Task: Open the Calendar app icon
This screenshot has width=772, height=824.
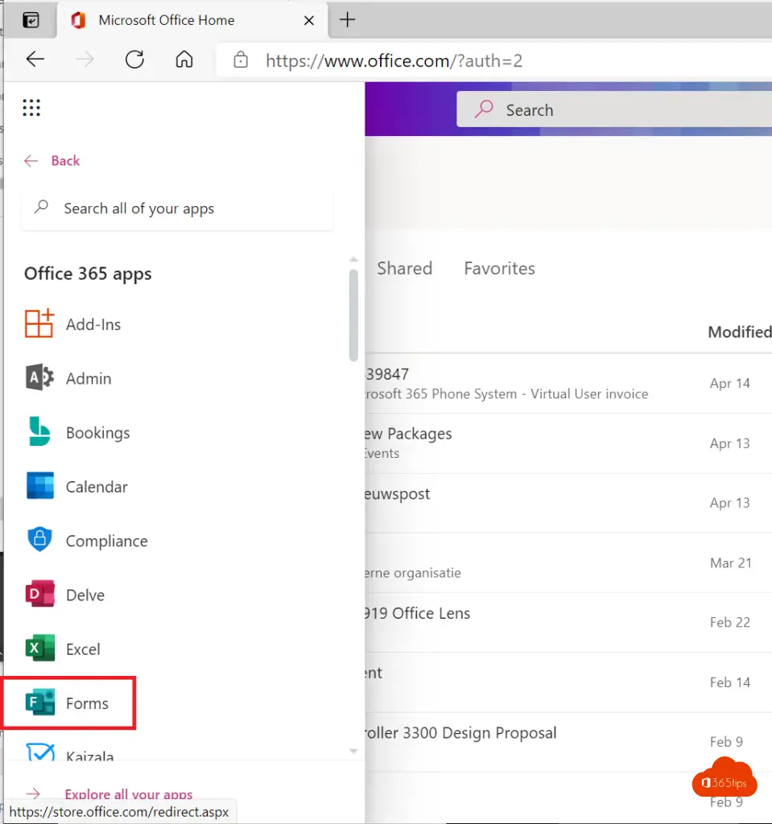Action: coord(40,485)
